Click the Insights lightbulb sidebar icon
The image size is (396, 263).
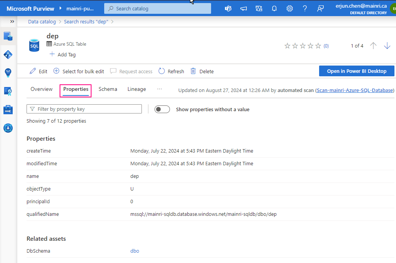pos(8,72)
